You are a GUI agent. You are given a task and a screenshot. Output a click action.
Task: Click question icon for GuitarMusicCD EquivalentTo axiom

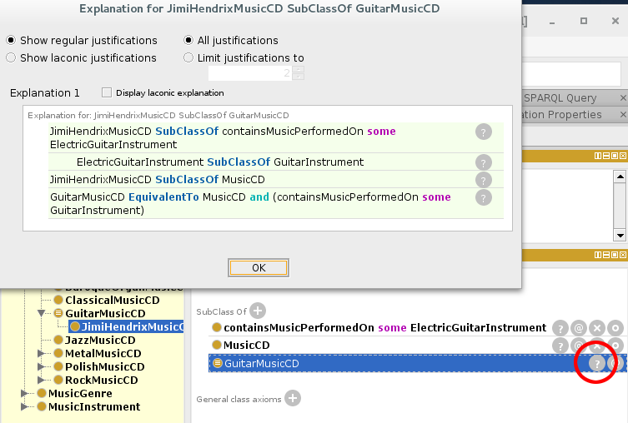click(x=484, y=197)
